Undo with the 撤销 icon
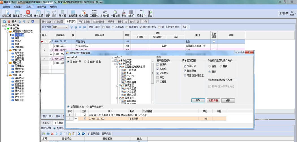The image size is (297, 148). click(48, 12)
